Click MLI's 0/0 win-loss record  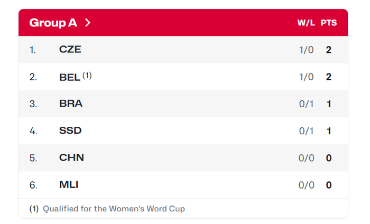point(306,185)
